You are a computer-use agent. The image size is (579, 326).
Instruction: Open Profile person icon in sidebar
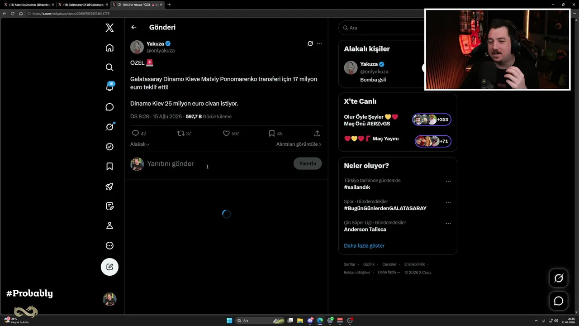click(109, 225)
